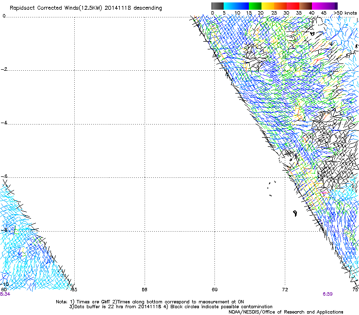
Task: Click the yellow 20-25 knots legend swatch
Action: tap(268, 6)
